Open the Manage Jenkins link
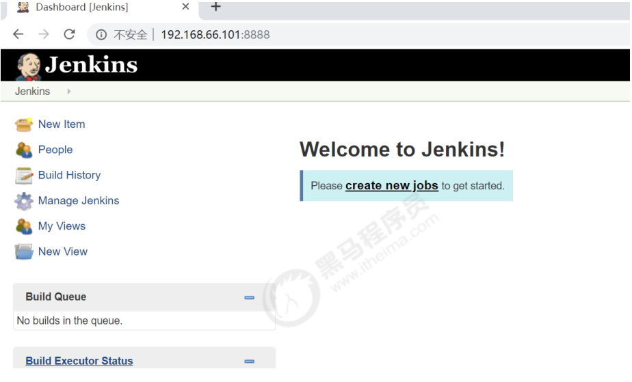Viewport: 632px width, 382px height. point(79,200)
